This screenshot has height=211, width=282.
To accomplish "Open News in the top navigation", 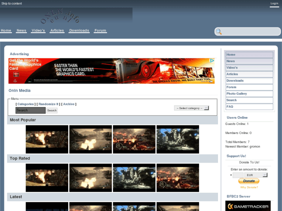I will (21, 31).
